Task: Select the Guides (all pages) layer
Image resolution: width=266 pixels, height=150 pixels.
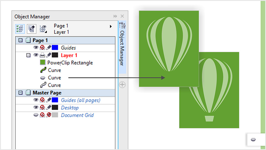Action: point(80,100)
